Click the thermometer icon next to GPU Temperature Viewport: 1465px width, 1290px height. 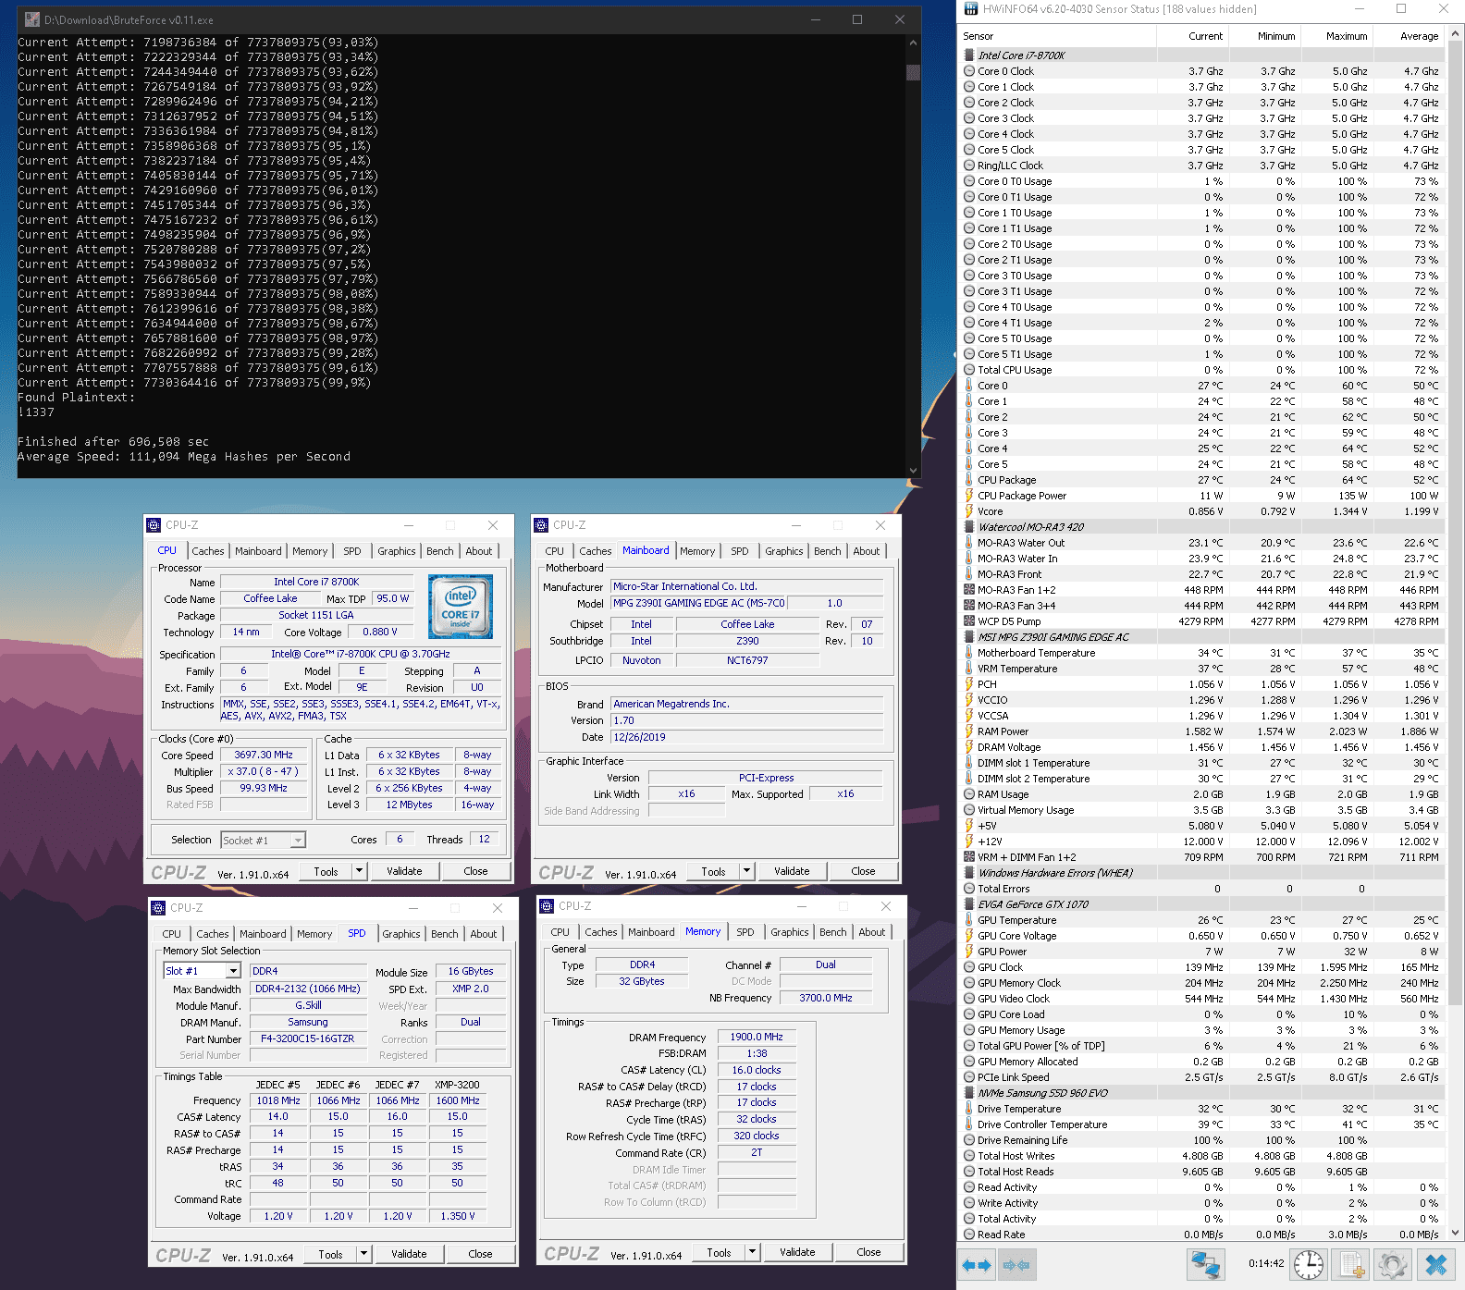969,920
